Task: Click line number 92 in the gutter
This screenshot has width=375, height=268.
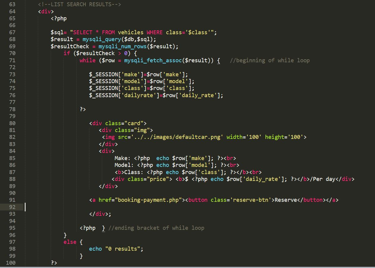Action: point(12,207)
